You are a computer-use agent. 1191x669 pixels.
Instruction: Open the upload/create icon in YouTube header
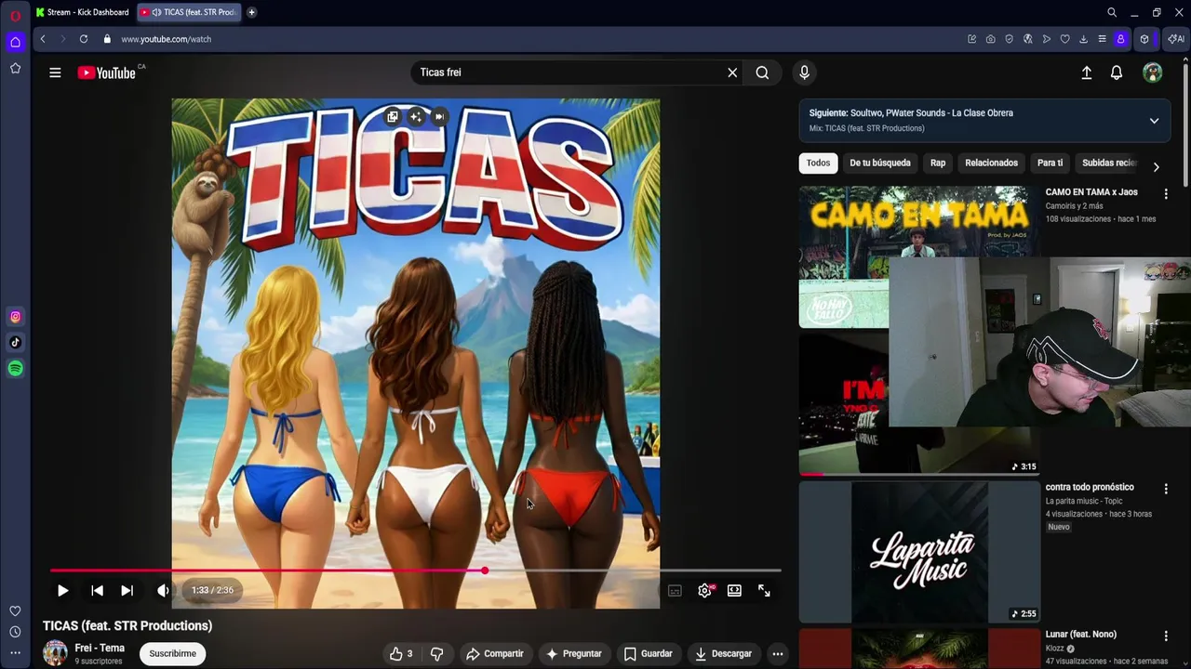coord(1086,72)
